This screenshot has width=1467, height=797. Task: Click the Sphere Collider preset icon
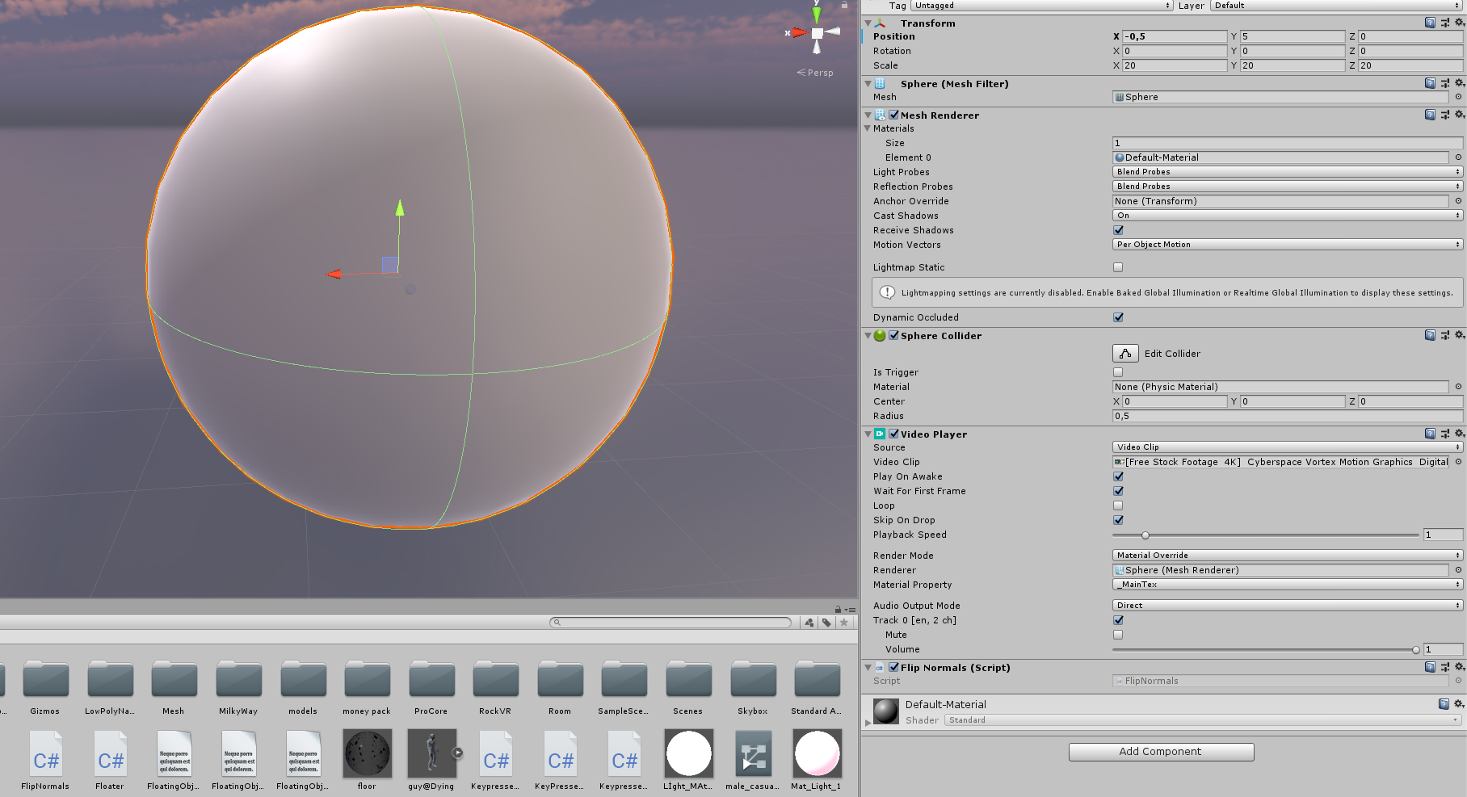pos(1444,335)
